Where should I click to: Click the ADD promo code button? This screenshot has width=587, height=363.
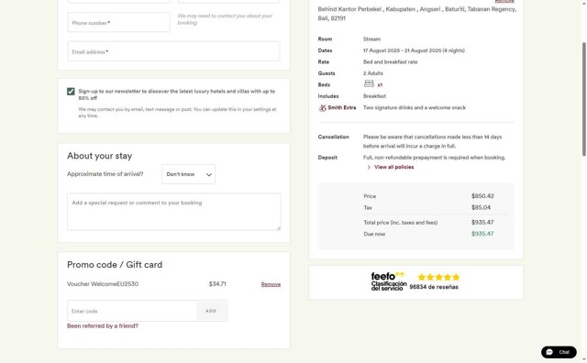coord(211,311)
